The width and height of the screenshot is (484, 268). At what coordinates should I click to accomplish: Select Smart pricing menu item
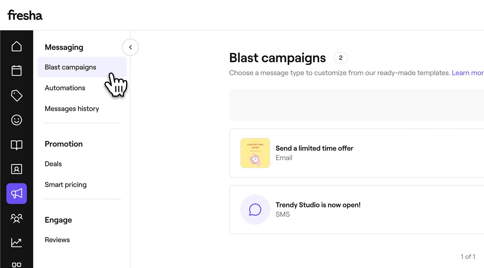[66, 185]
